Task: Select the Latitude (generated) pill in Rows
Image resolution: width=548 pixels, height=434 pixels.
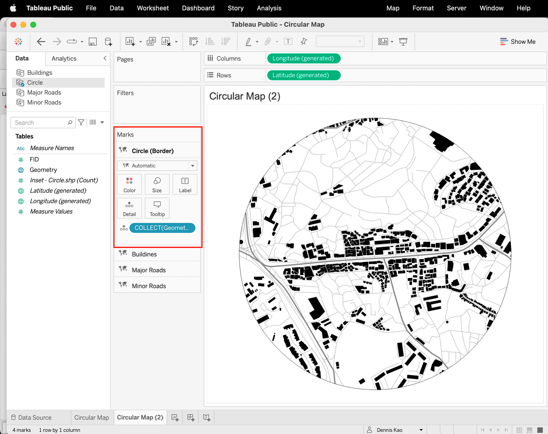Action: (x=303, y=75)
